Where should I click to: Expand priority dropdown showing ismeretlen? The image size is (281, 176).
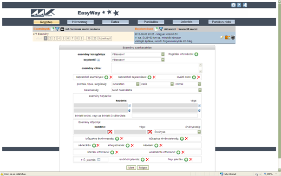click(125, 84)
